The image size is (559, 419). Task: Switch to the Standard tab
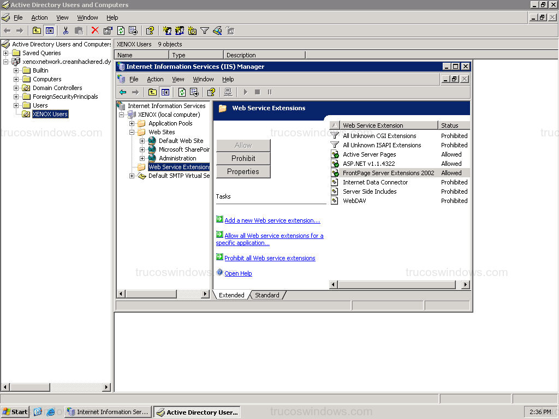tap(267, 295)
